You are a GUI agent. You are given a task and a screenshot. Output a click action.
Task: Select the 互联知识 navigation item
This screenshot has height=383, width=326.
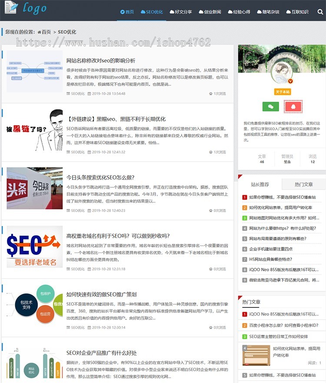coord(297,12)
